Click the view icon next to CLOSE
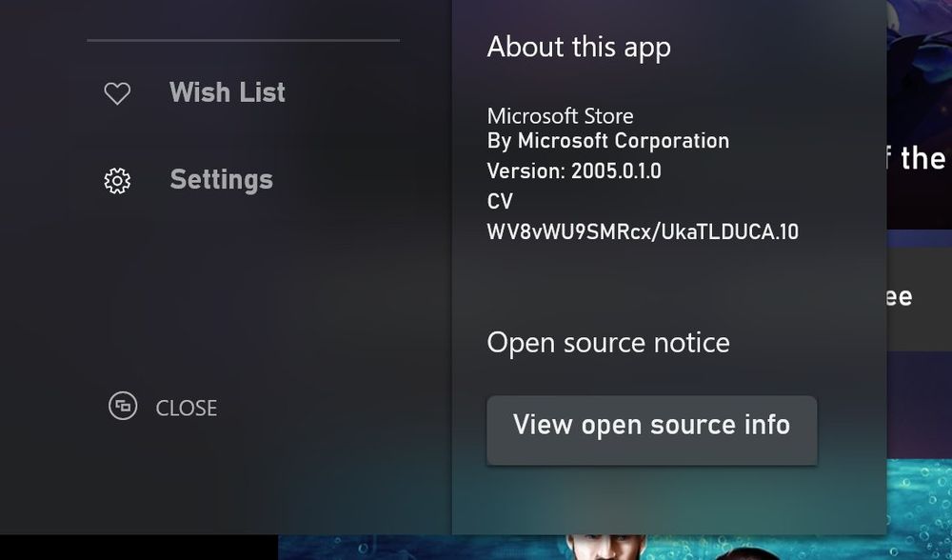This screenshot has width=952, height=560. click(123, 407)
